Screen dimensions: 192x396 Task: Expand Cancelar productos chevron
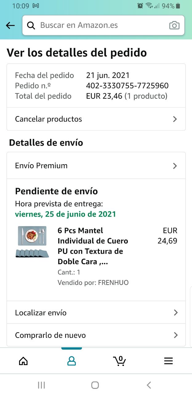(x=175, y=119)
